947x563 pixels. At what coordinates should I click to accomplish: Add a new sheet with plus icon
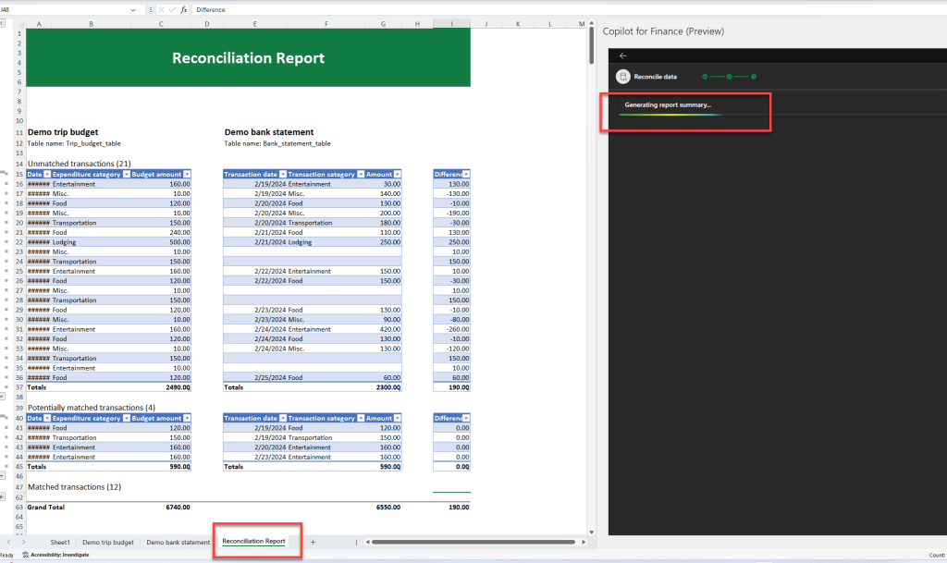313,542
